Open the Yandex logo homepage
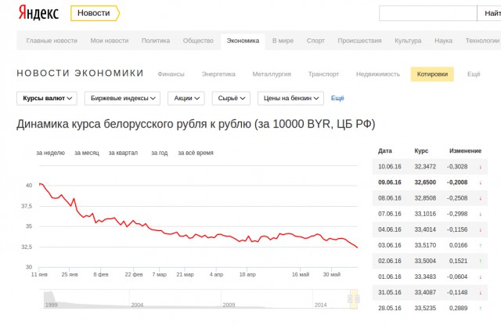Image resolution: width=501 pixels, height=325 pixels. 38,13
